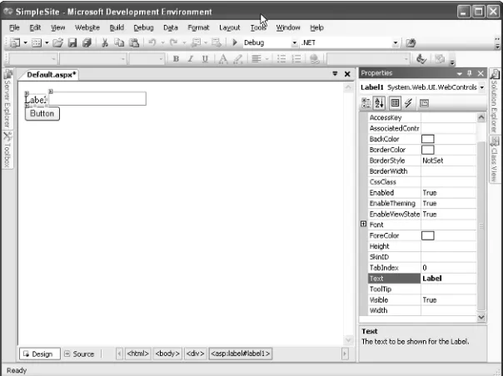503x376 pixels.
Task: Click the Properties page icon in Properties panel
Action: tap(395, 103)
